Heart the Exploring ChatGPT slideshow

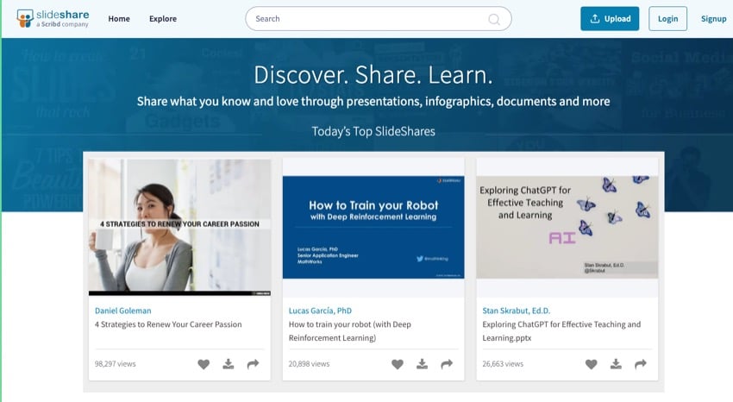pyautogui.click(x=592, y=364)
